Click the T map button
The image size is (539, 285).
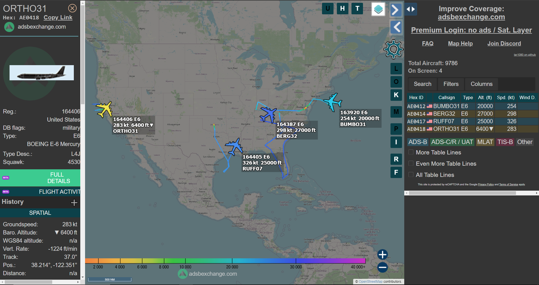(357, 8)
